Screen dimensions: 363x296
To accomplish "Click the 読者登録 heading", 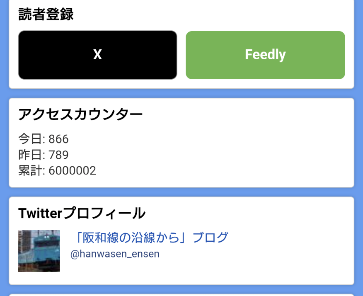I will coord(46,15).
